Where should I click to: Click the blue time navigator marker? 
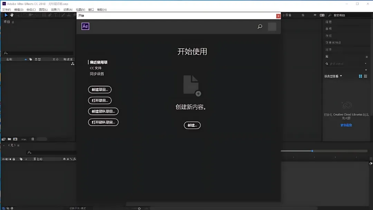click(312, 151)
